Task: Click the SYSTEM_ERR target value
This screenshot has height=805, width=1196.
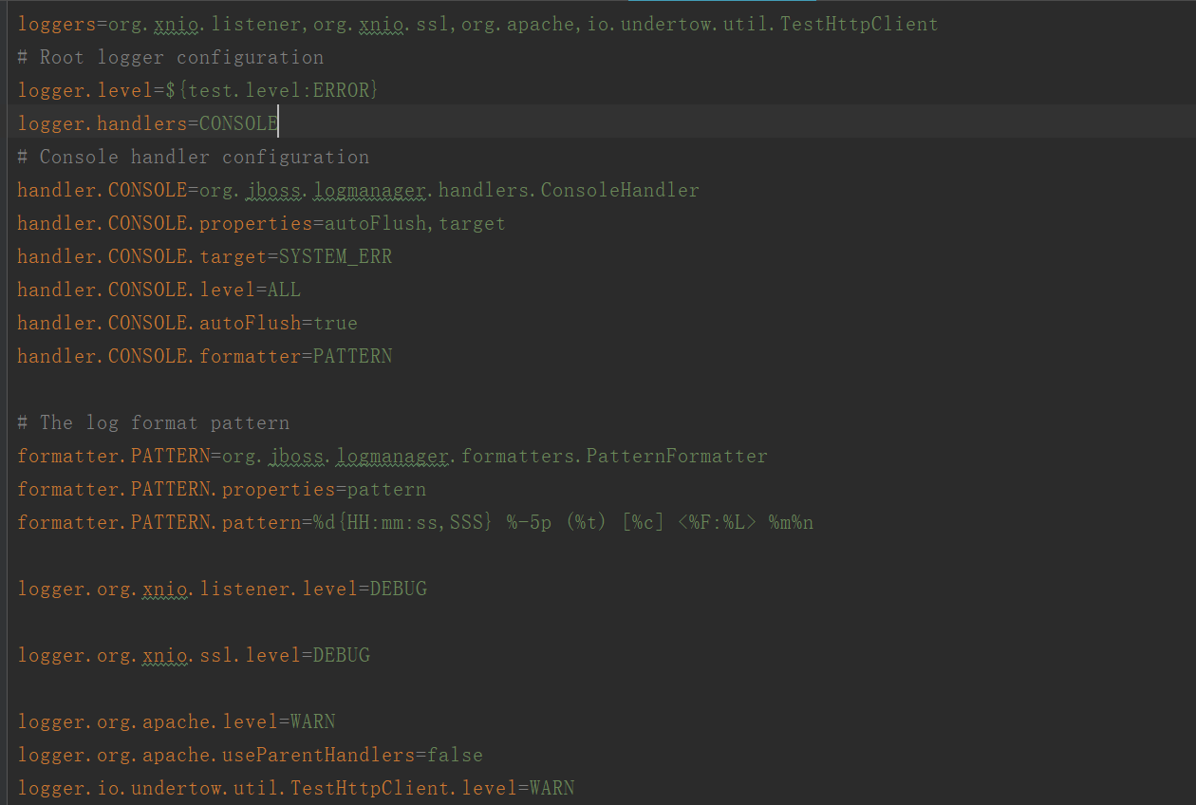Action: click(335, 256)
